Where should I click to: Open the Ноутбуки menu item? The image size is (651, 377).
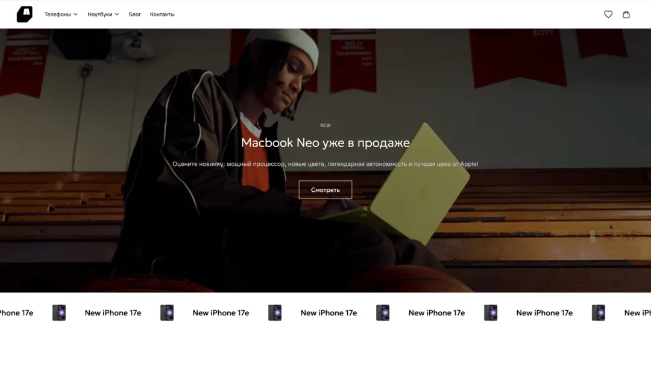[x=99, y=14]
